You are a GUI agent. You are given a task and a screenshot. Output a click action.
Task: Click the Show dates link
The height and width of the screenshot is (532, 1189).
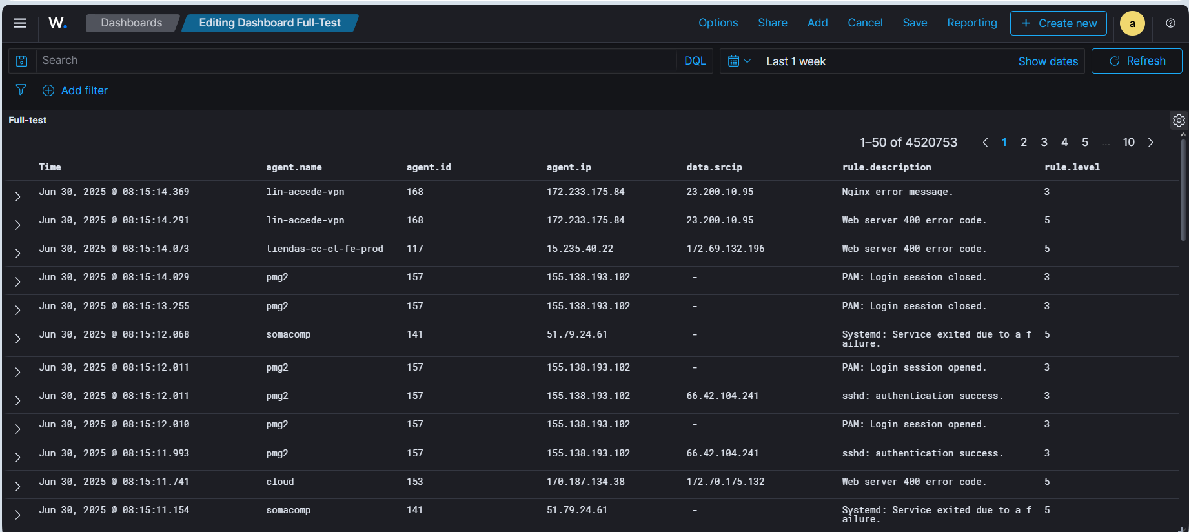click(1048, 61)
